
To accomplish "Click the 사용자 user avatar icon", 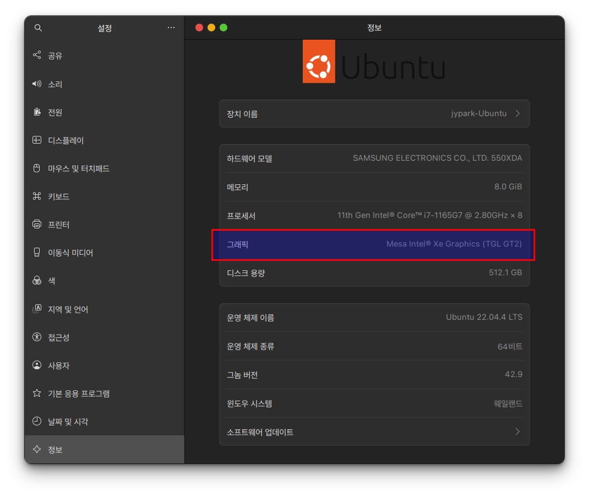I will [x=37, y=365].
